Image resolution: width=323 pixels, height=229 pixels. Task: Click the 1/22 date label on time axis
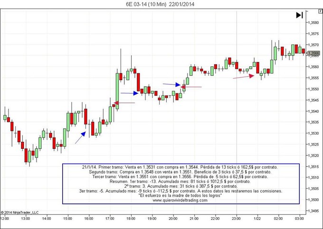[x=256, y=219]
